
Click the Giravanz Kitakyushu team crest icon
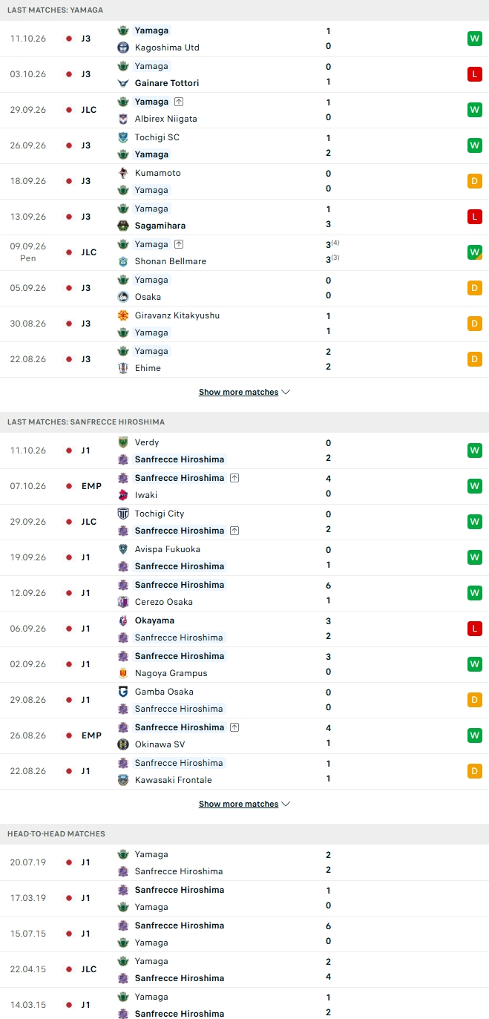(123, 315)
